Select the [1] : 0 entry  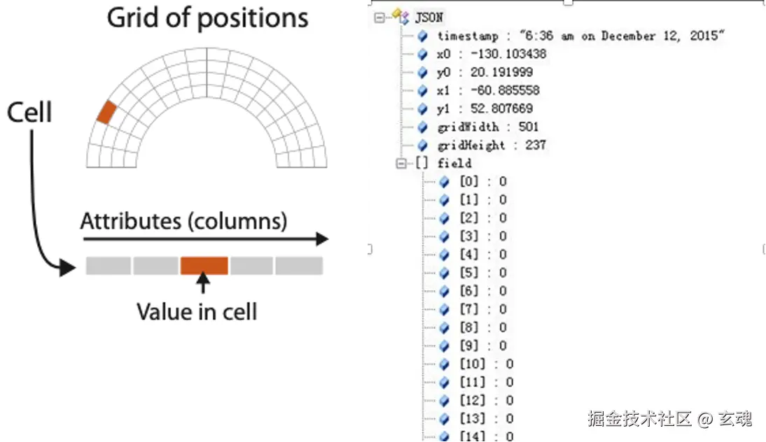click(483, 200)
